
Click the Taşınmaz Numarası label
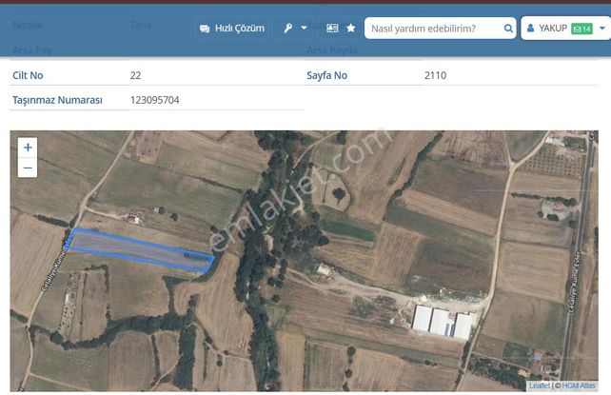(x=57, y=100)
